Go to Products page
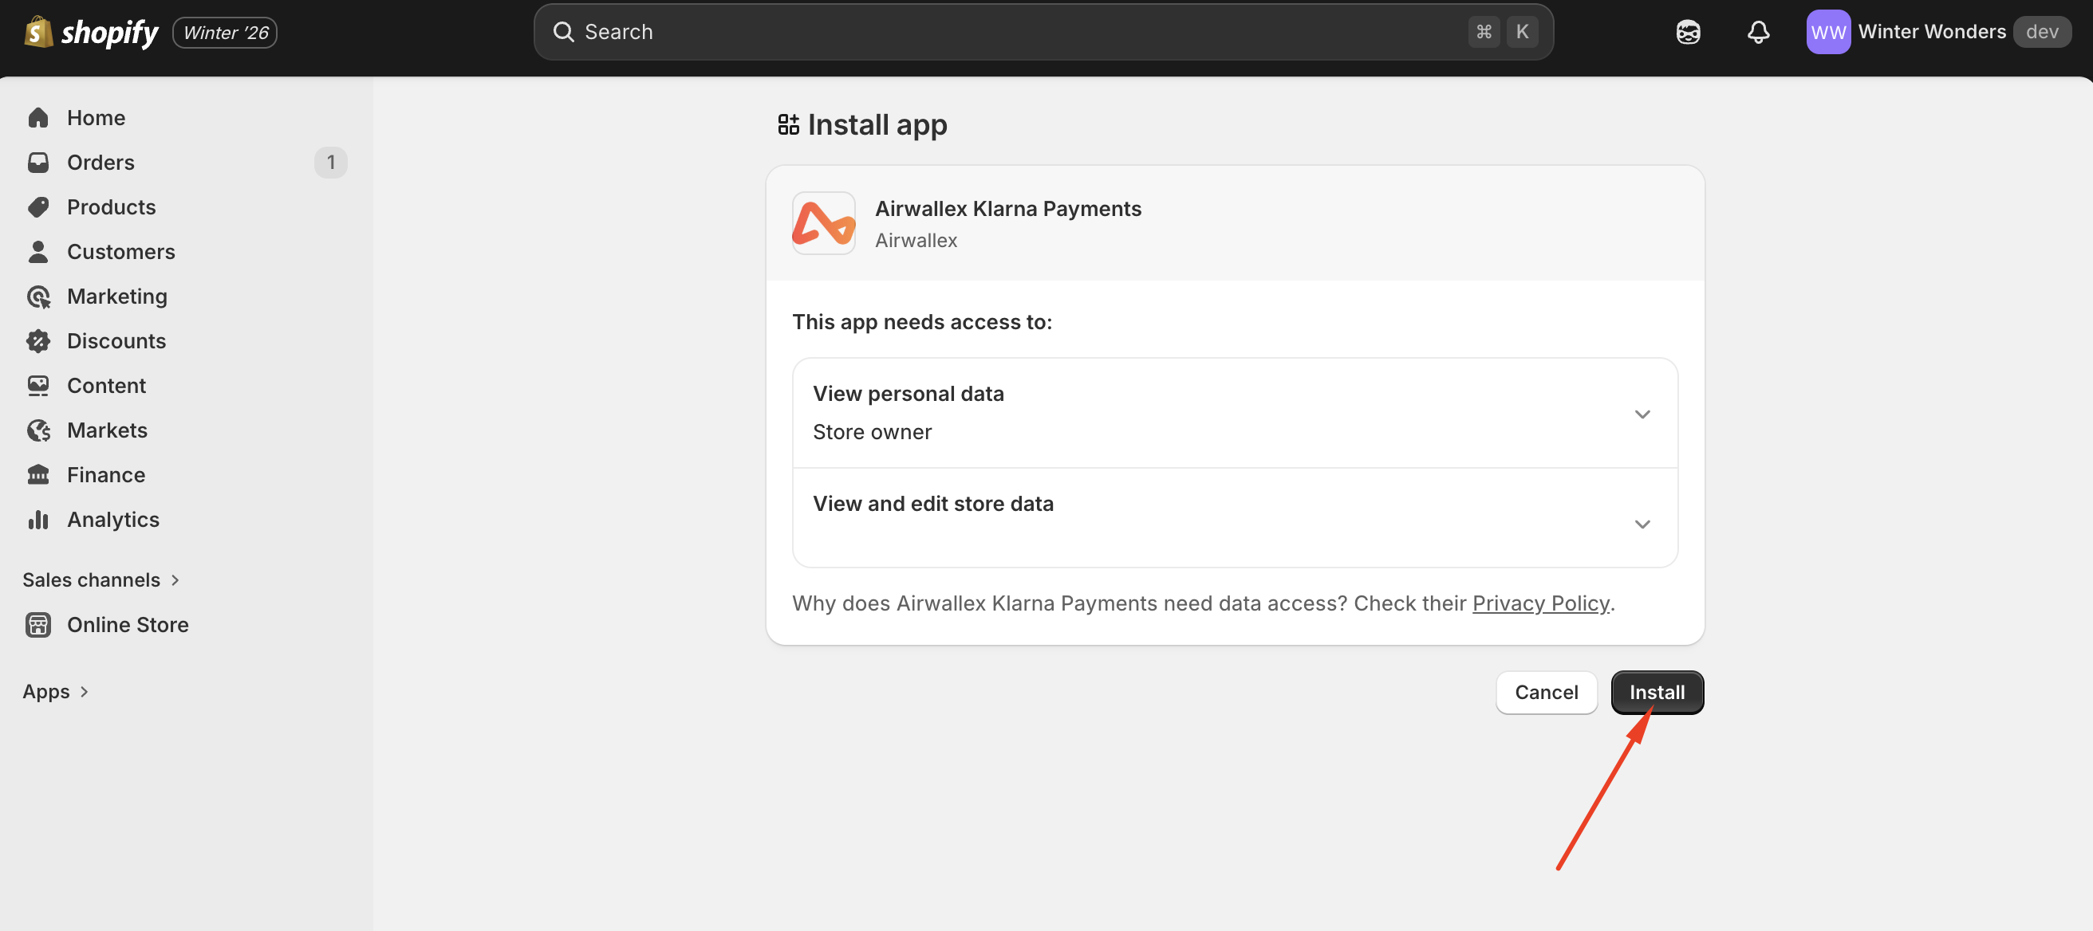The width and height of the screenshot is (2093, 931). pos(112,207)
